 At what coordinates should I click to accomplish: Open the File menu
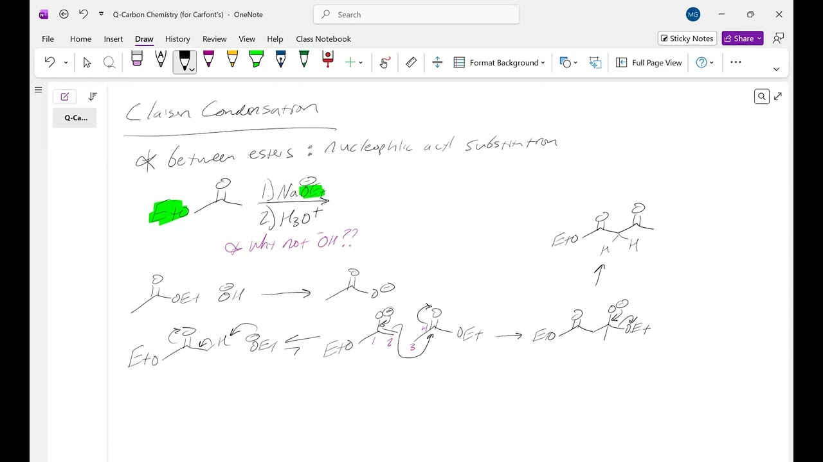[x=48, y=38]
